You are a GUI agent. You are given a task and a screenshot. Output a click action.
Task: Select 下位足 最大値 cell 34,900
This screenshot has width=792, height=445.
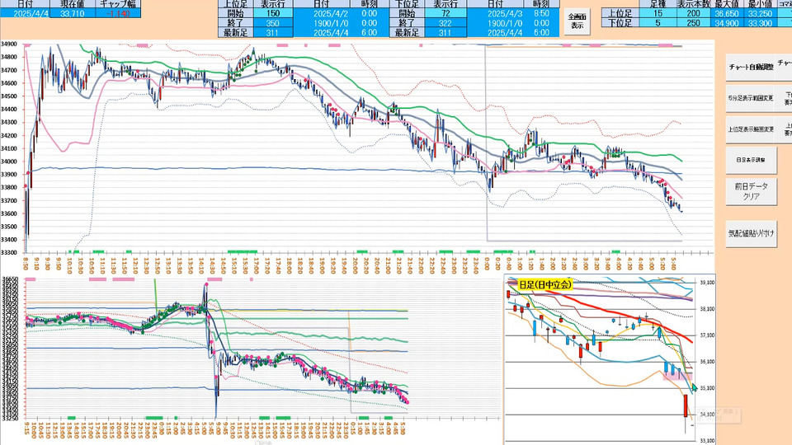pos(727,23)
